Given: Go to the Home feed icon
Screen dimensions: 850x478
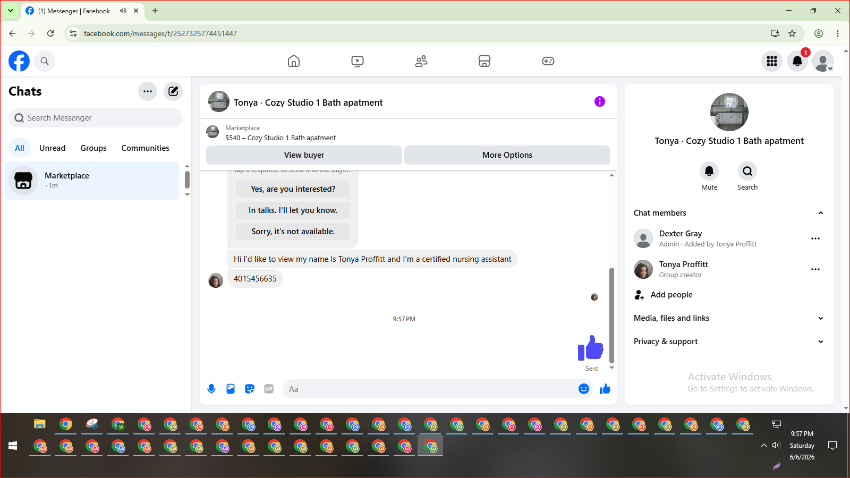Looking at the screenshot, I should [x=294, y=61].
